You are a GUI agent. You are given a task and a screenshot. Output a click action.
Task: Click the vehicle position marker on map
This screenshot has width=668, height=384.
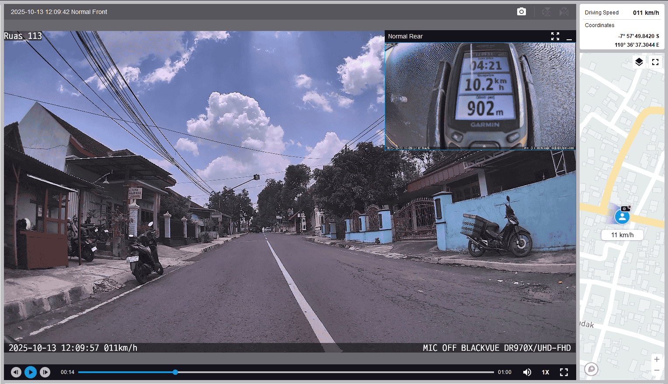pos(622,216)
